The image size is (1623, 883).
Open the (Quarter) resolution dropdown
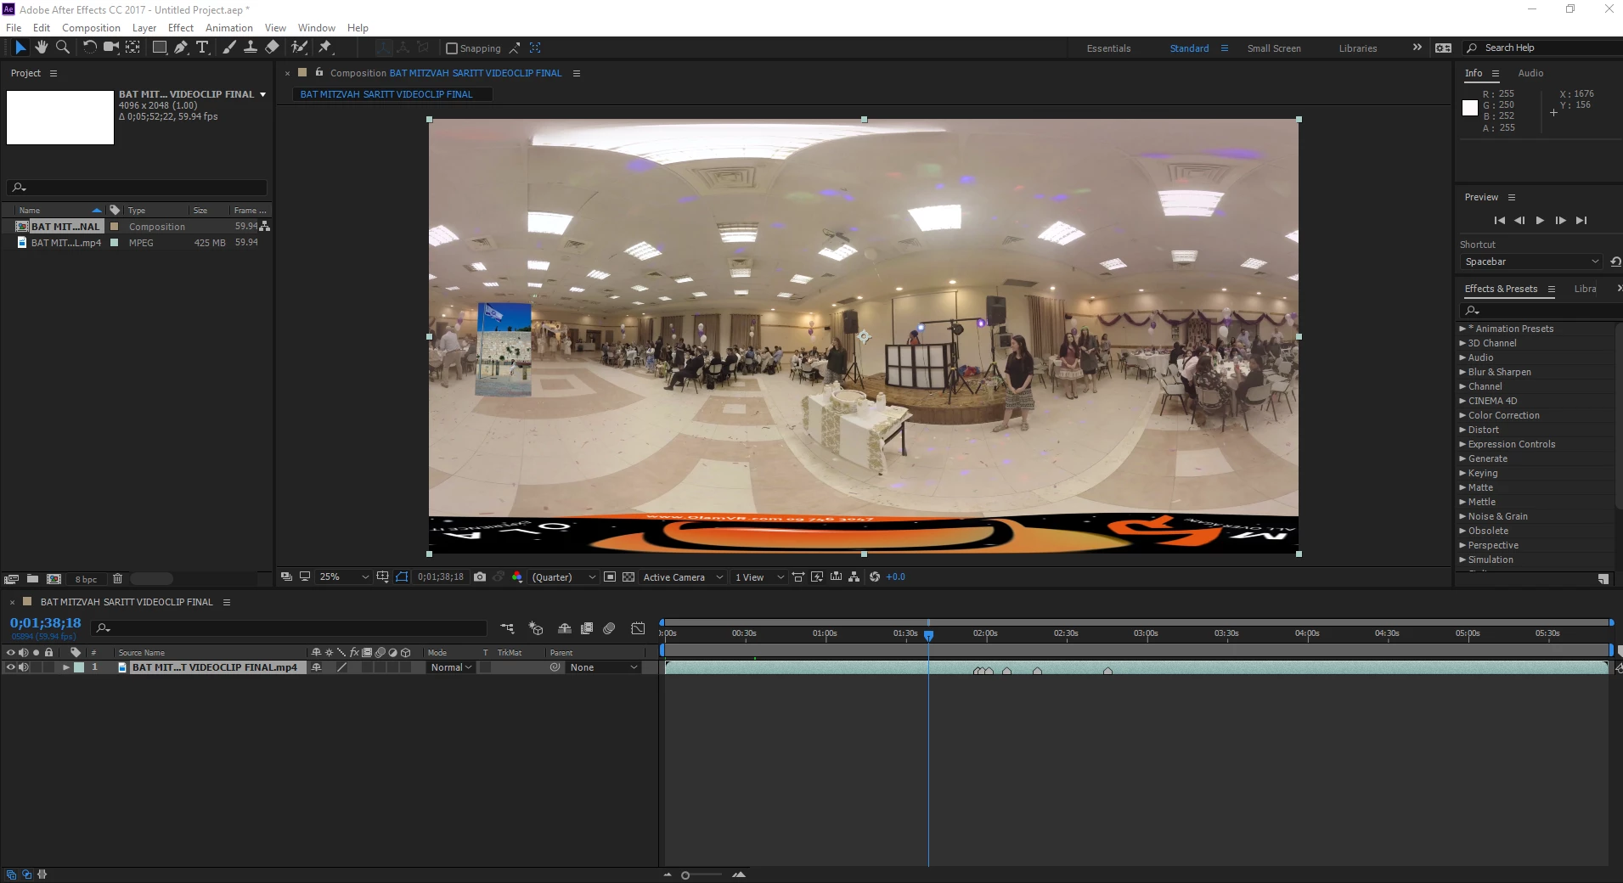(x=563, y=577)
